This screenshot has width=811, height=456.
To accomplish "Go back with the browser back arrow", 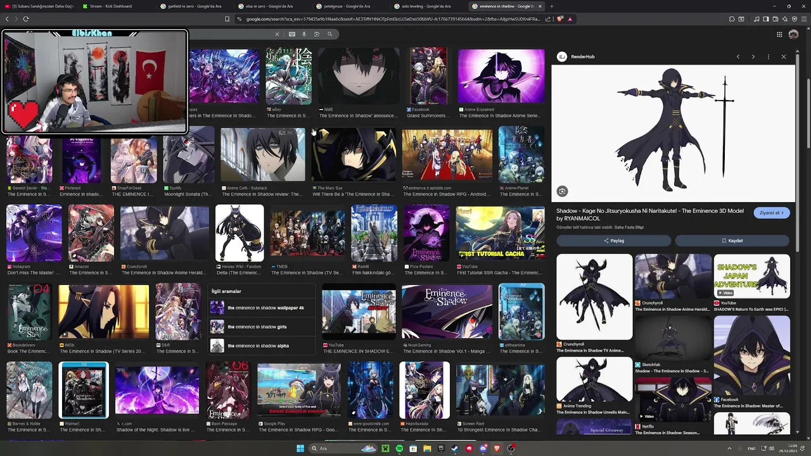I will [7, 19].
